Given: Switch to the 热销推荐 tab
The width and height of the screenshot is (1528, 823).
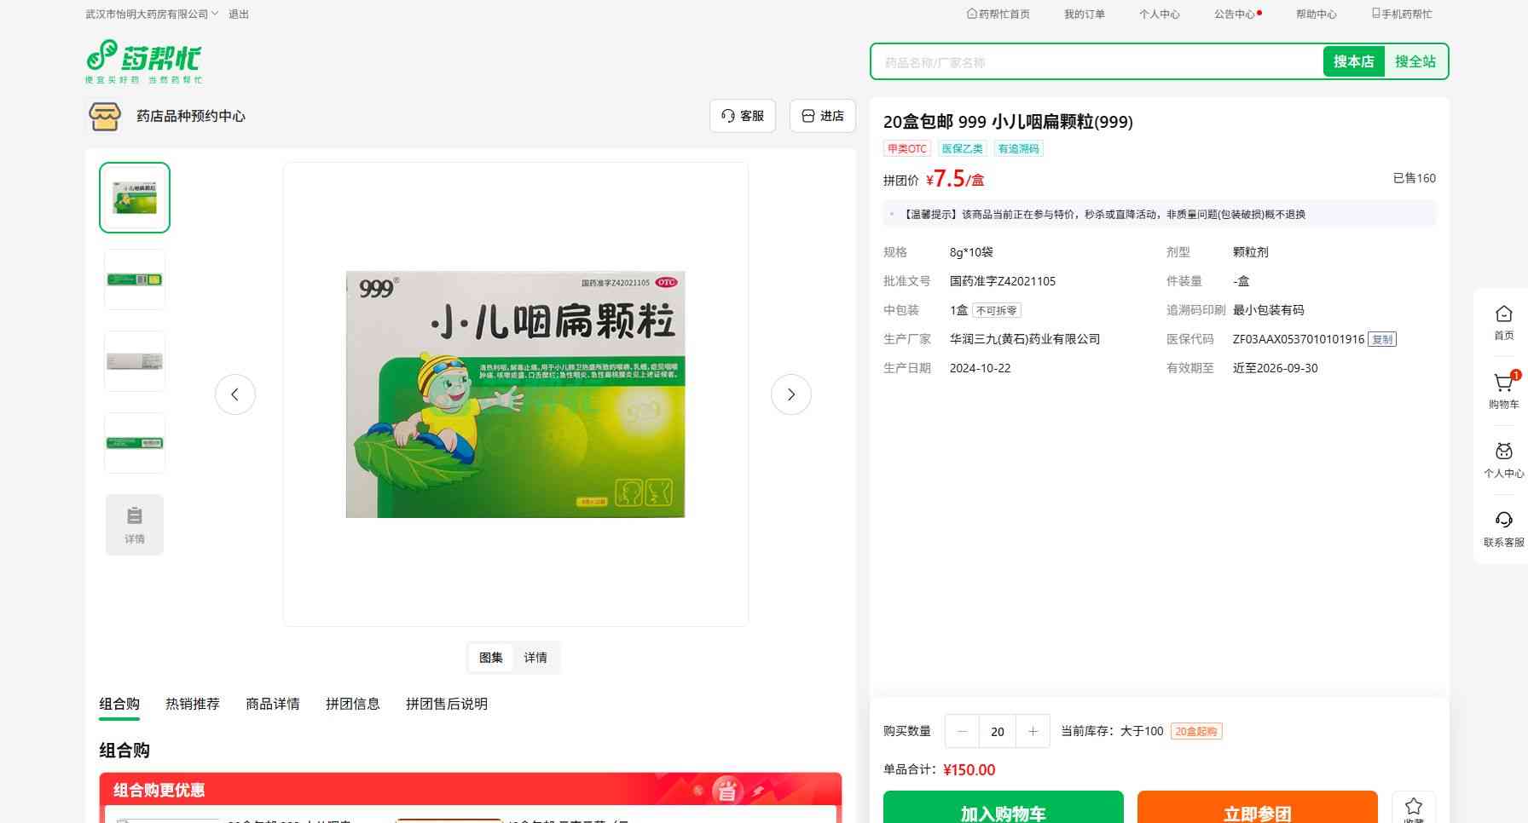Looking at the screenshot, I should pos(193,704).
